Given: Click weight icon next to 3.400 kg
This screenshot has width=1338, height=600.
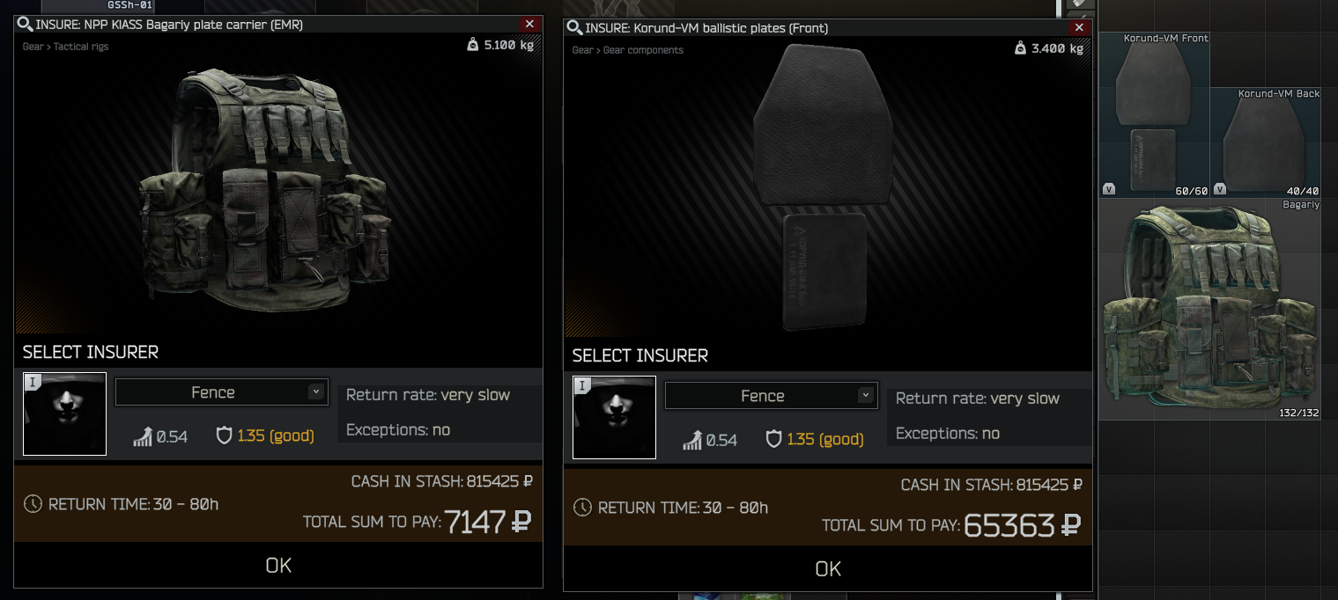Looking at the screenshot, I should pyautogui.click(x=1021, y=48).
